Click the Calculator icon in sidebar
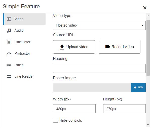 click(9, 42)
